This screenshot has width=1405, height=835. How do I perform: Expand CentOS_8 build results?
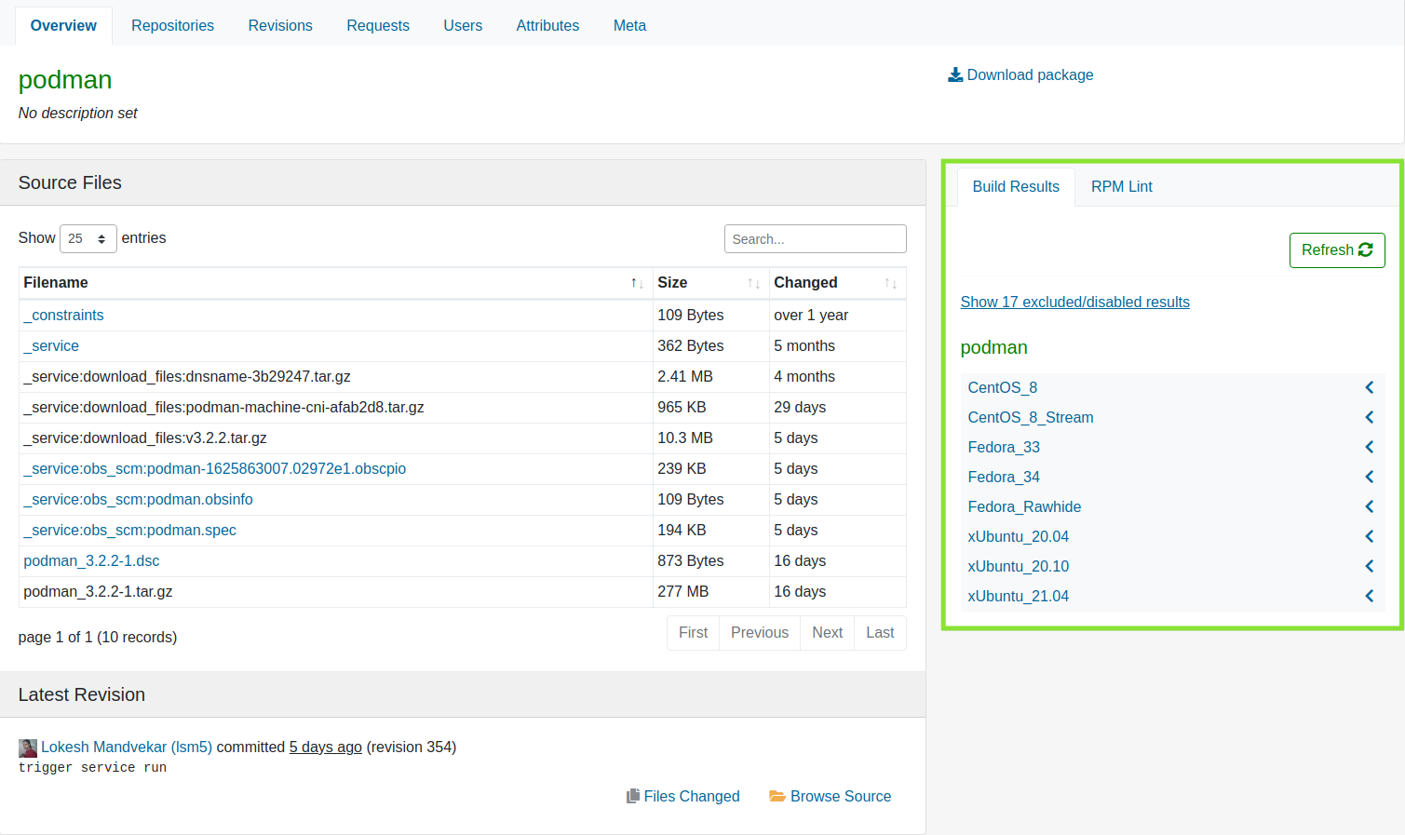tap(1369, 387)
